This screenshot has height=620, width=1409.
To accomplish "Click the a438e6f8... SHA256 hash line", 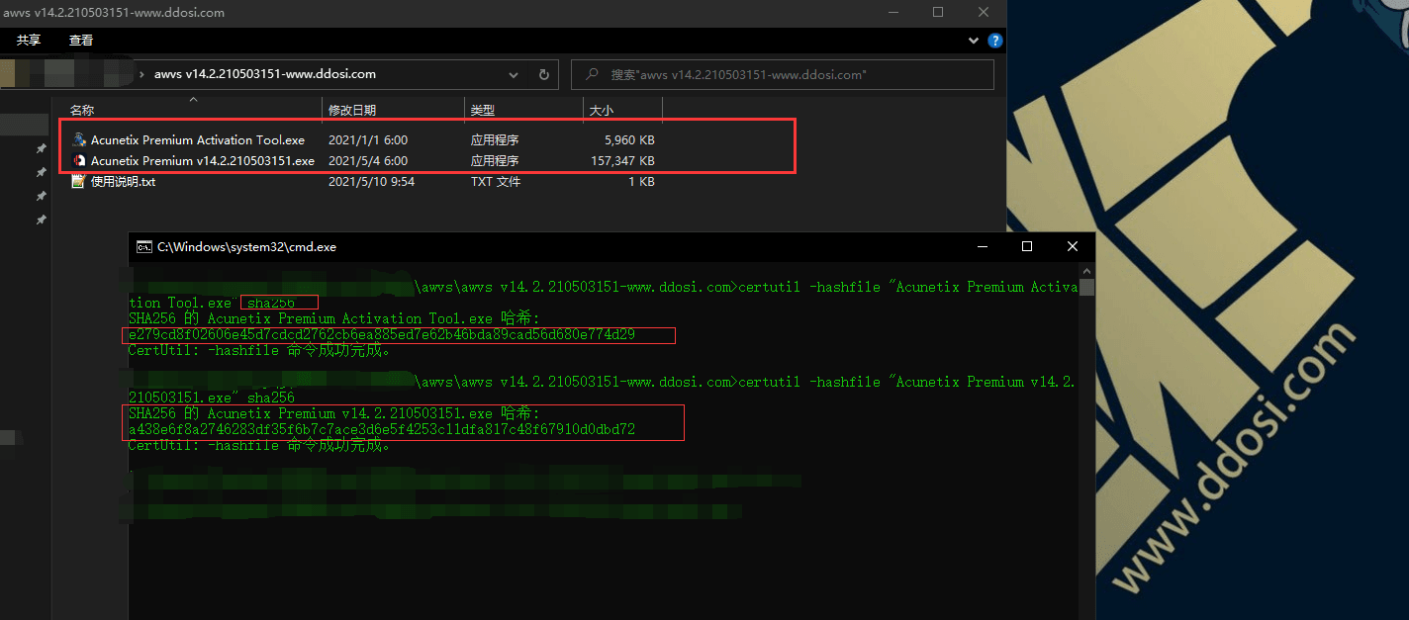I will (382, 430).
